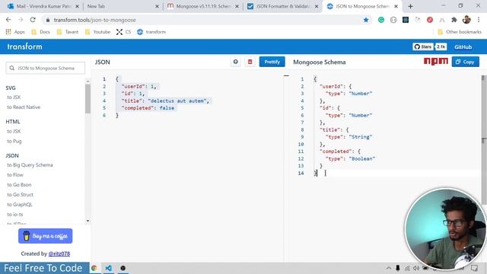Switch to the New Tab browser tab
This screenshot has height=274, width=487.
123,6
